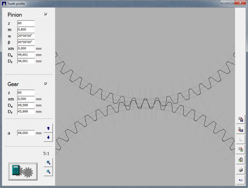
Task: Zoom out of the gear drawing
Action: pos(48,171)
